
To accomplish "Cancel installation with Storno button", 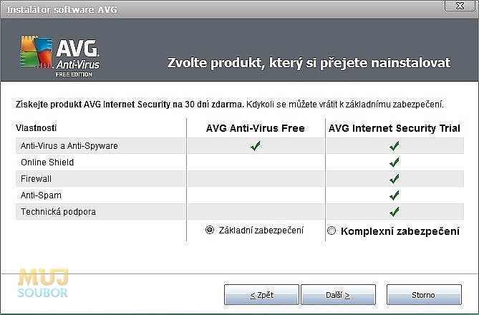I will coord(424,294).
